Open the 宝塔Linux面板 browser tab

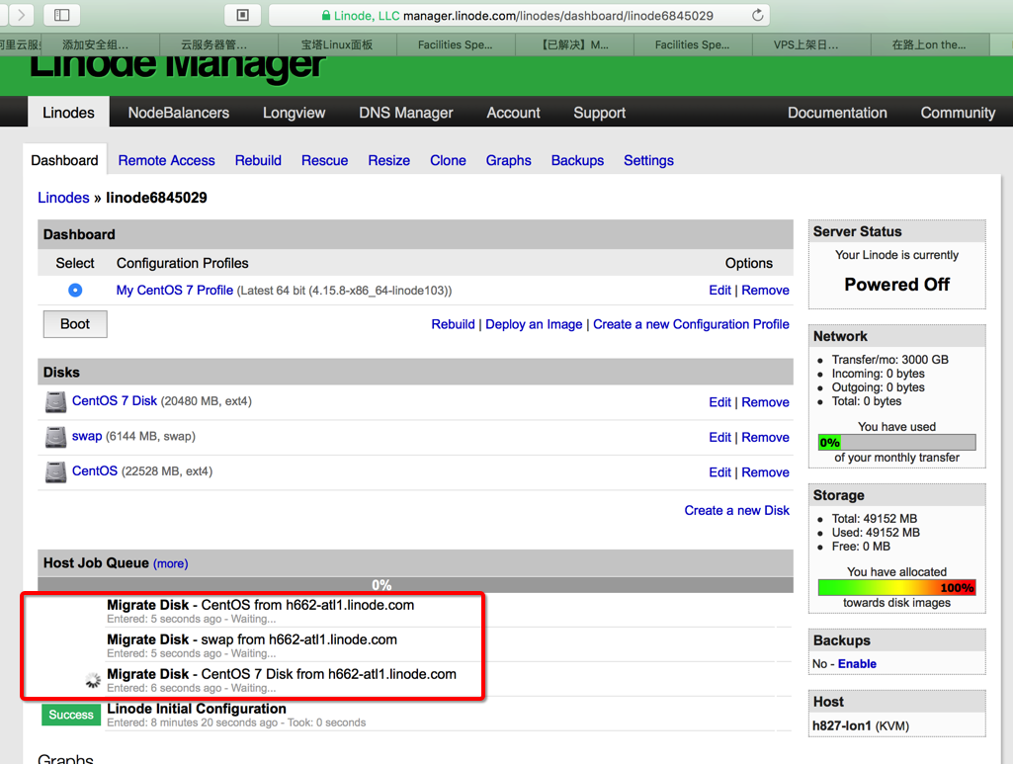pyautogui.click(x=337, y=44)
